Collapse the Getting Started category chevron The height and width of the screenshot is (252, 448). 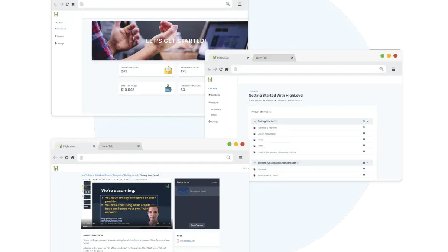(x=367, y=121)
